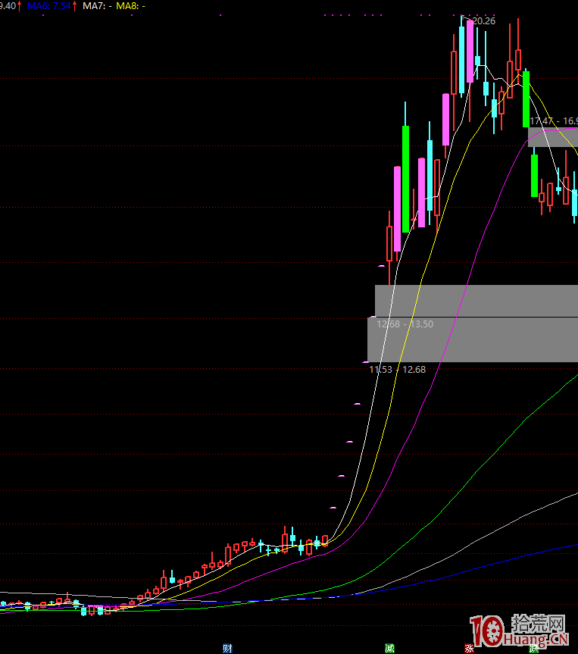Select the large green candlestick near the peak

[526, 99]
